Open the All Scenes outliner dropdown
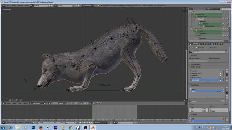 point(213,9)
